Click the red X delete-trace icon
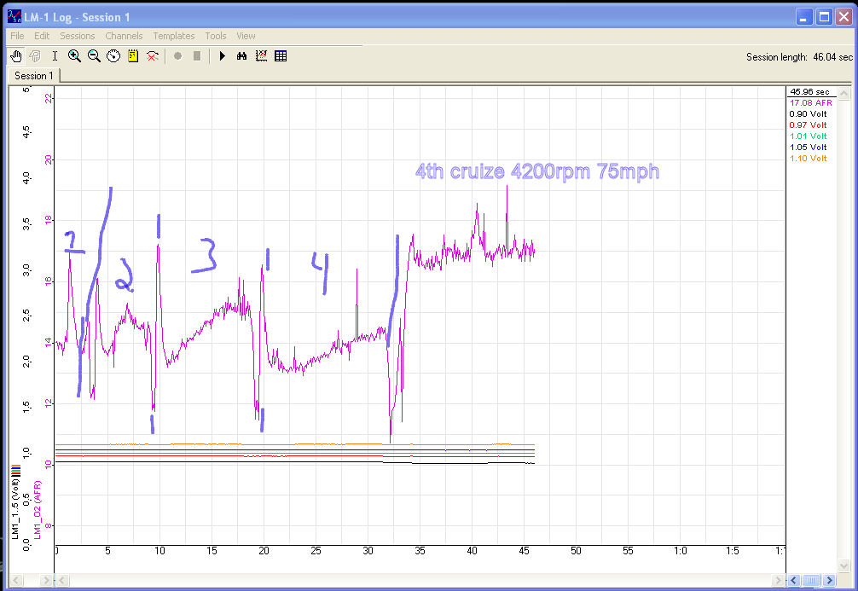Screen dimensions: 858x591 tap(153, 55)
